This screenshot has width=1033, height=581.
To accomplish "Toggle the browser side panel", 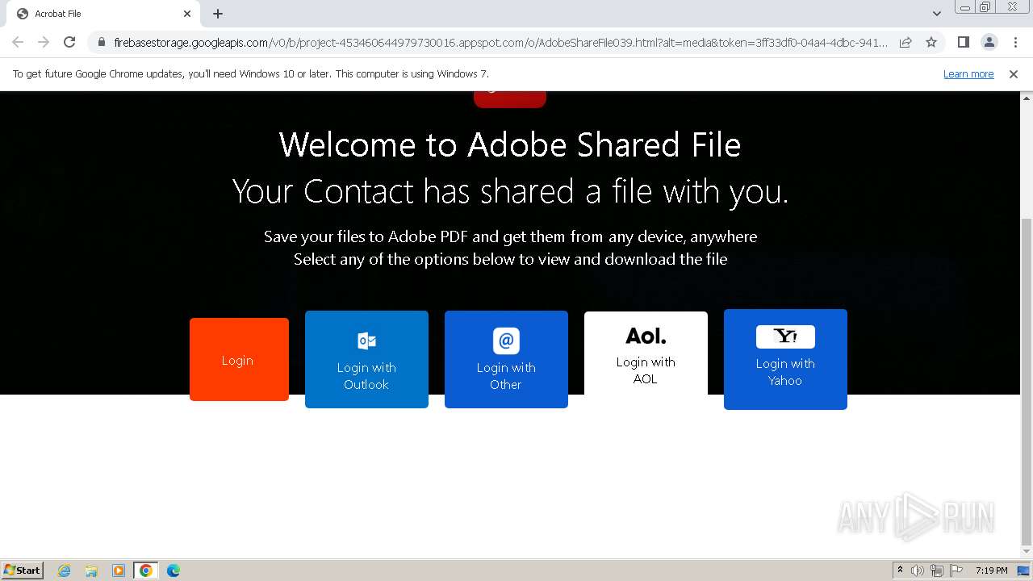I will [963, 42].
